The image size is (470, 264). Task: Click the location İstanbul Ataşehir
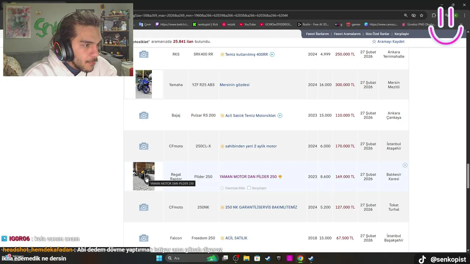394,146
